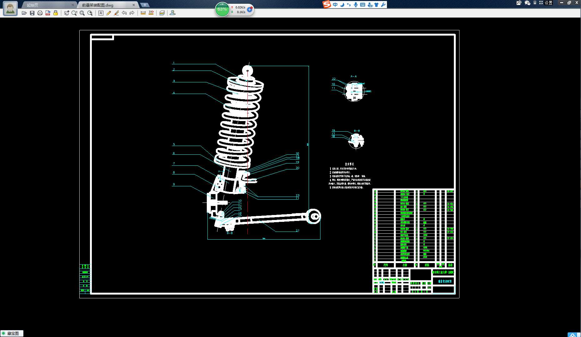Screen dimensions: 581x337
Task: Click the 63% memory accelerator ball
Action: click(222, 9)
